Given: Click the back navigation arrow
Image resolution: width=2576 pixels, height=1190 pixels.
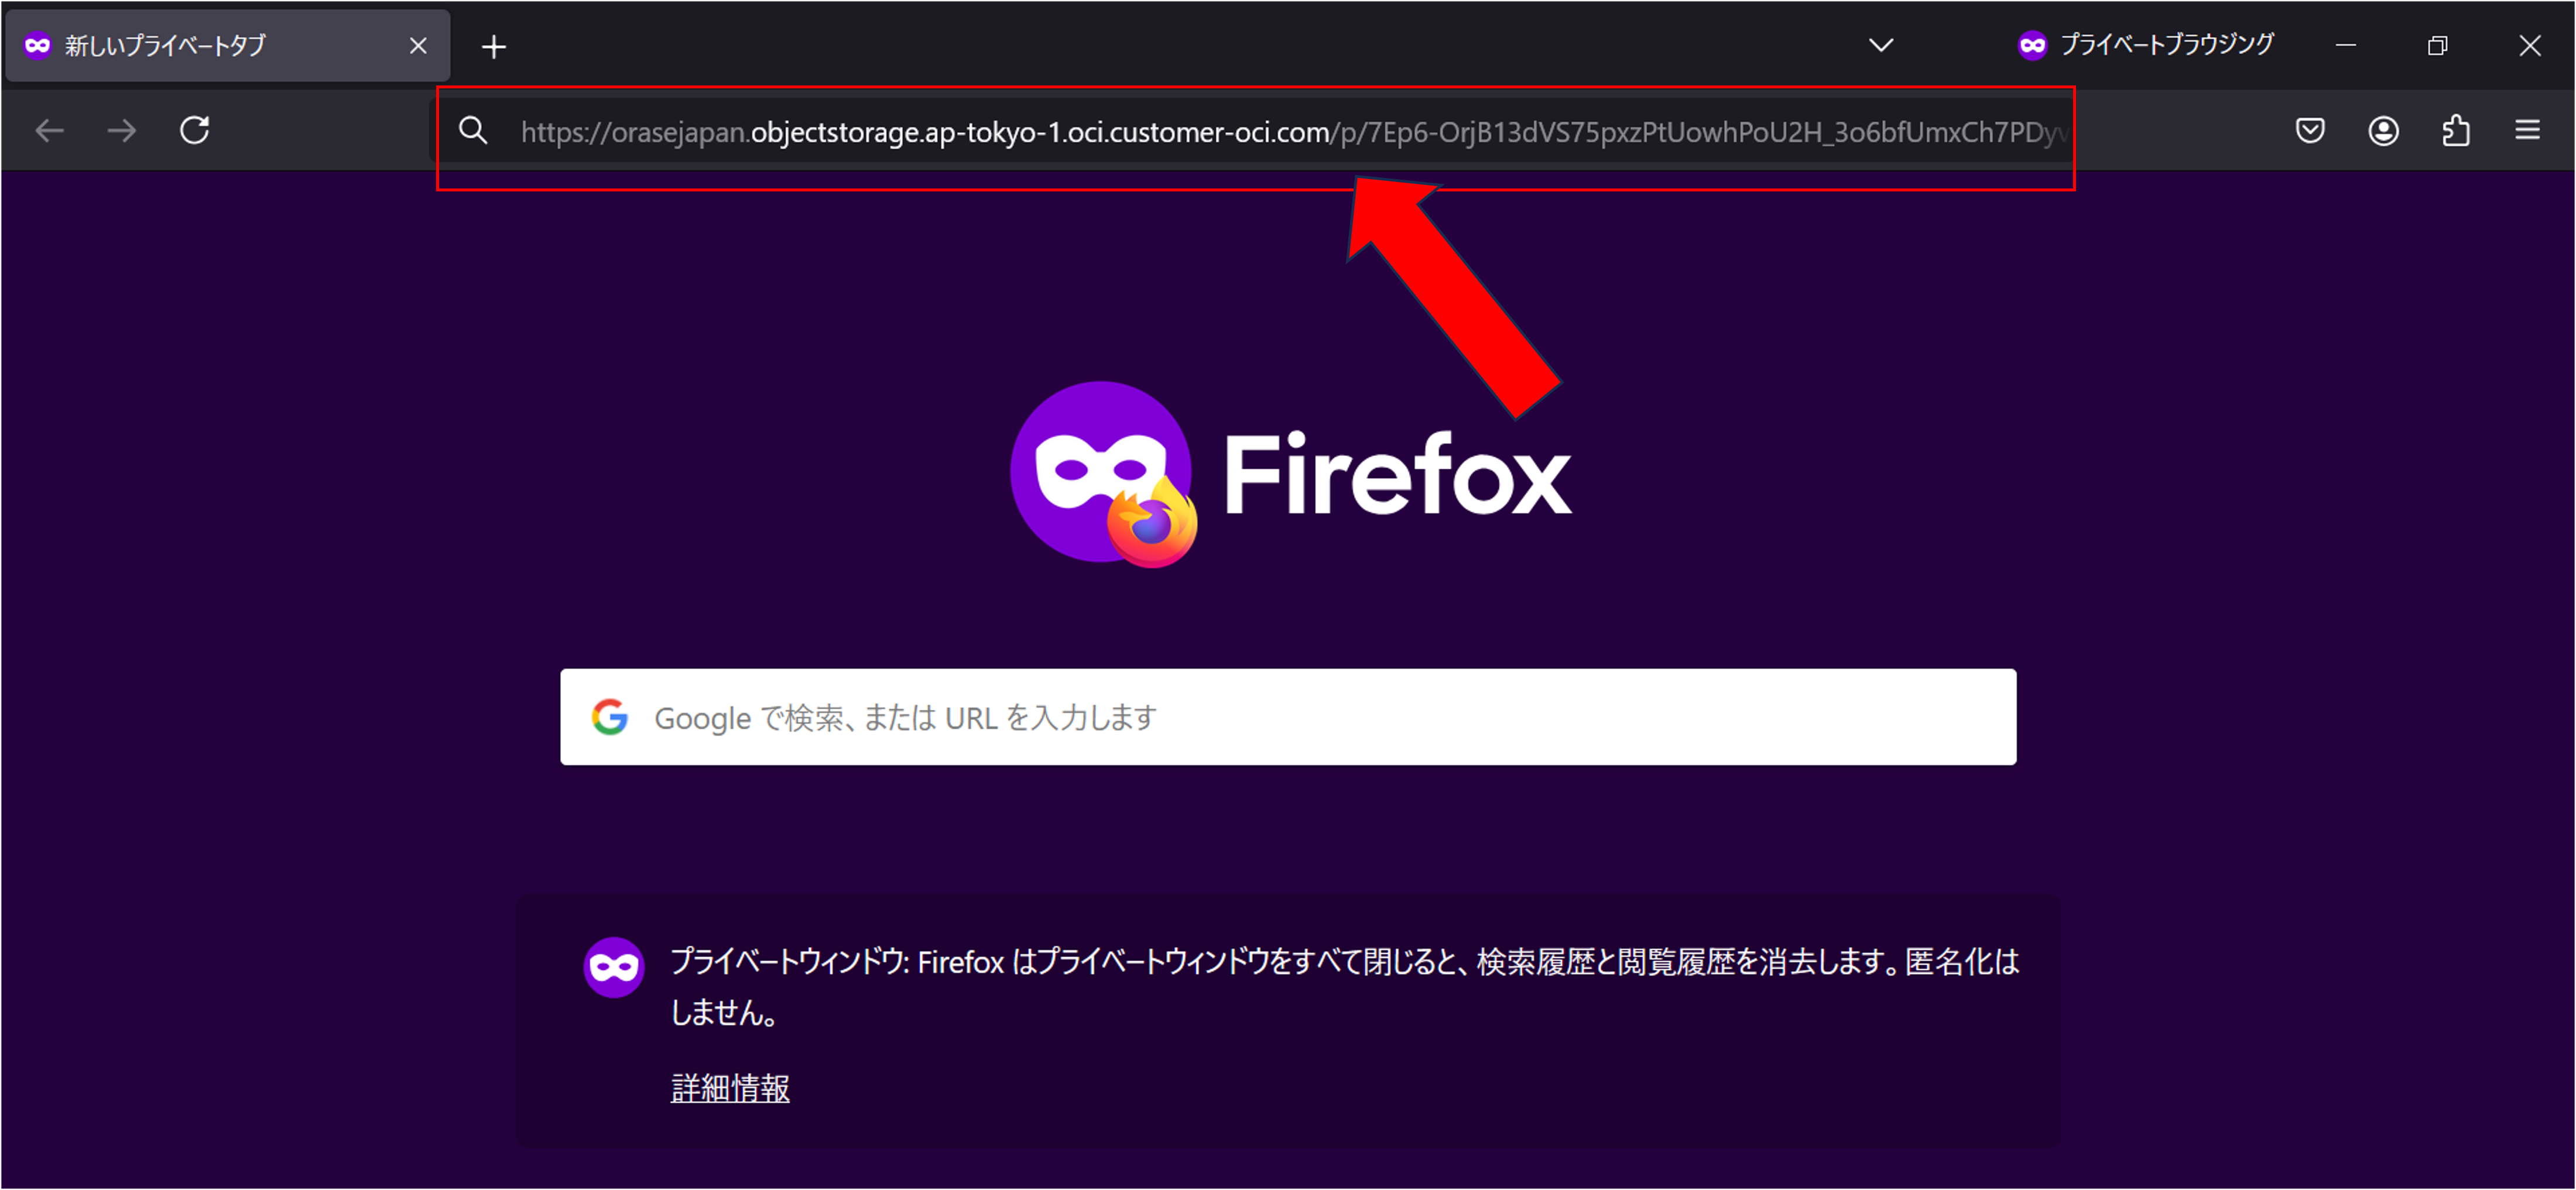Looking at the screenshot, I should pos(49,131).
